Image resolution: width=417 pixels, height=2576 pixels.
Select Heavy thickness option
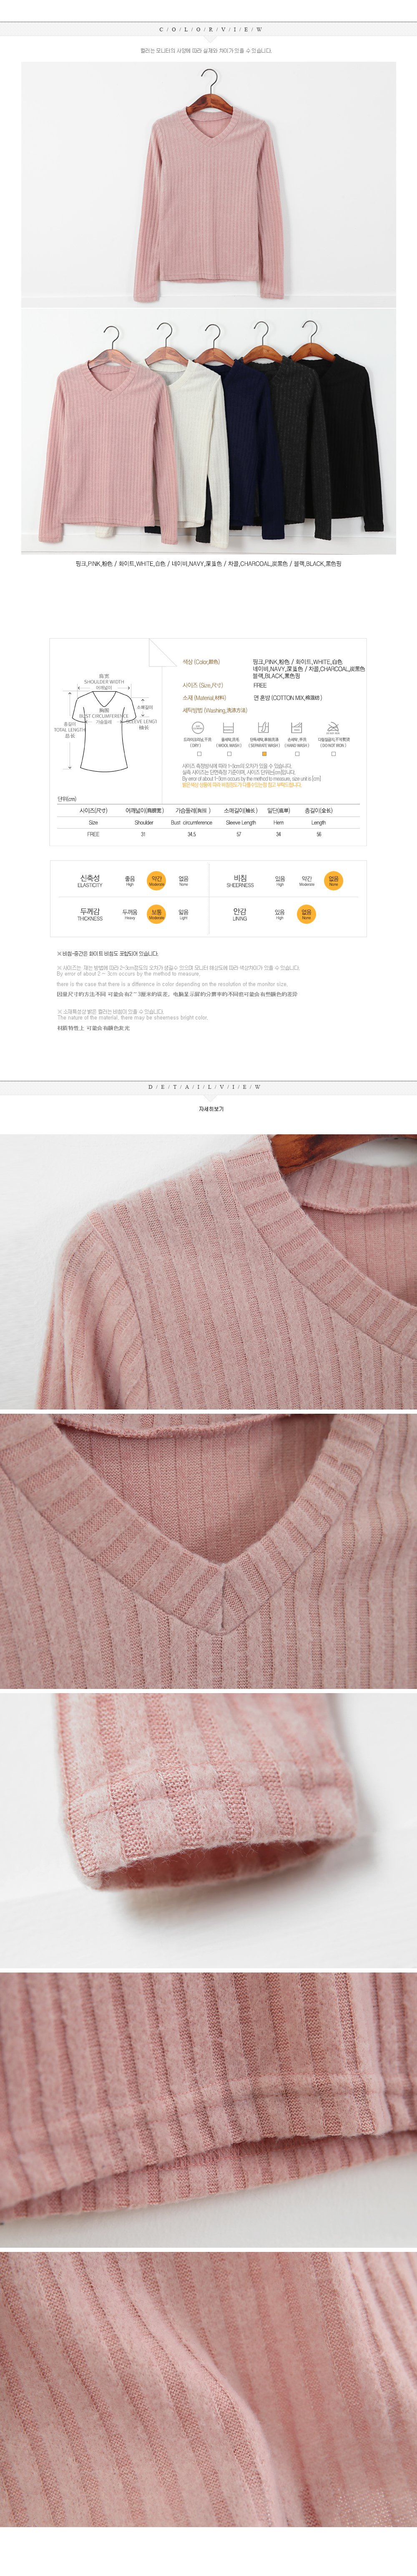tap(130, 913)
